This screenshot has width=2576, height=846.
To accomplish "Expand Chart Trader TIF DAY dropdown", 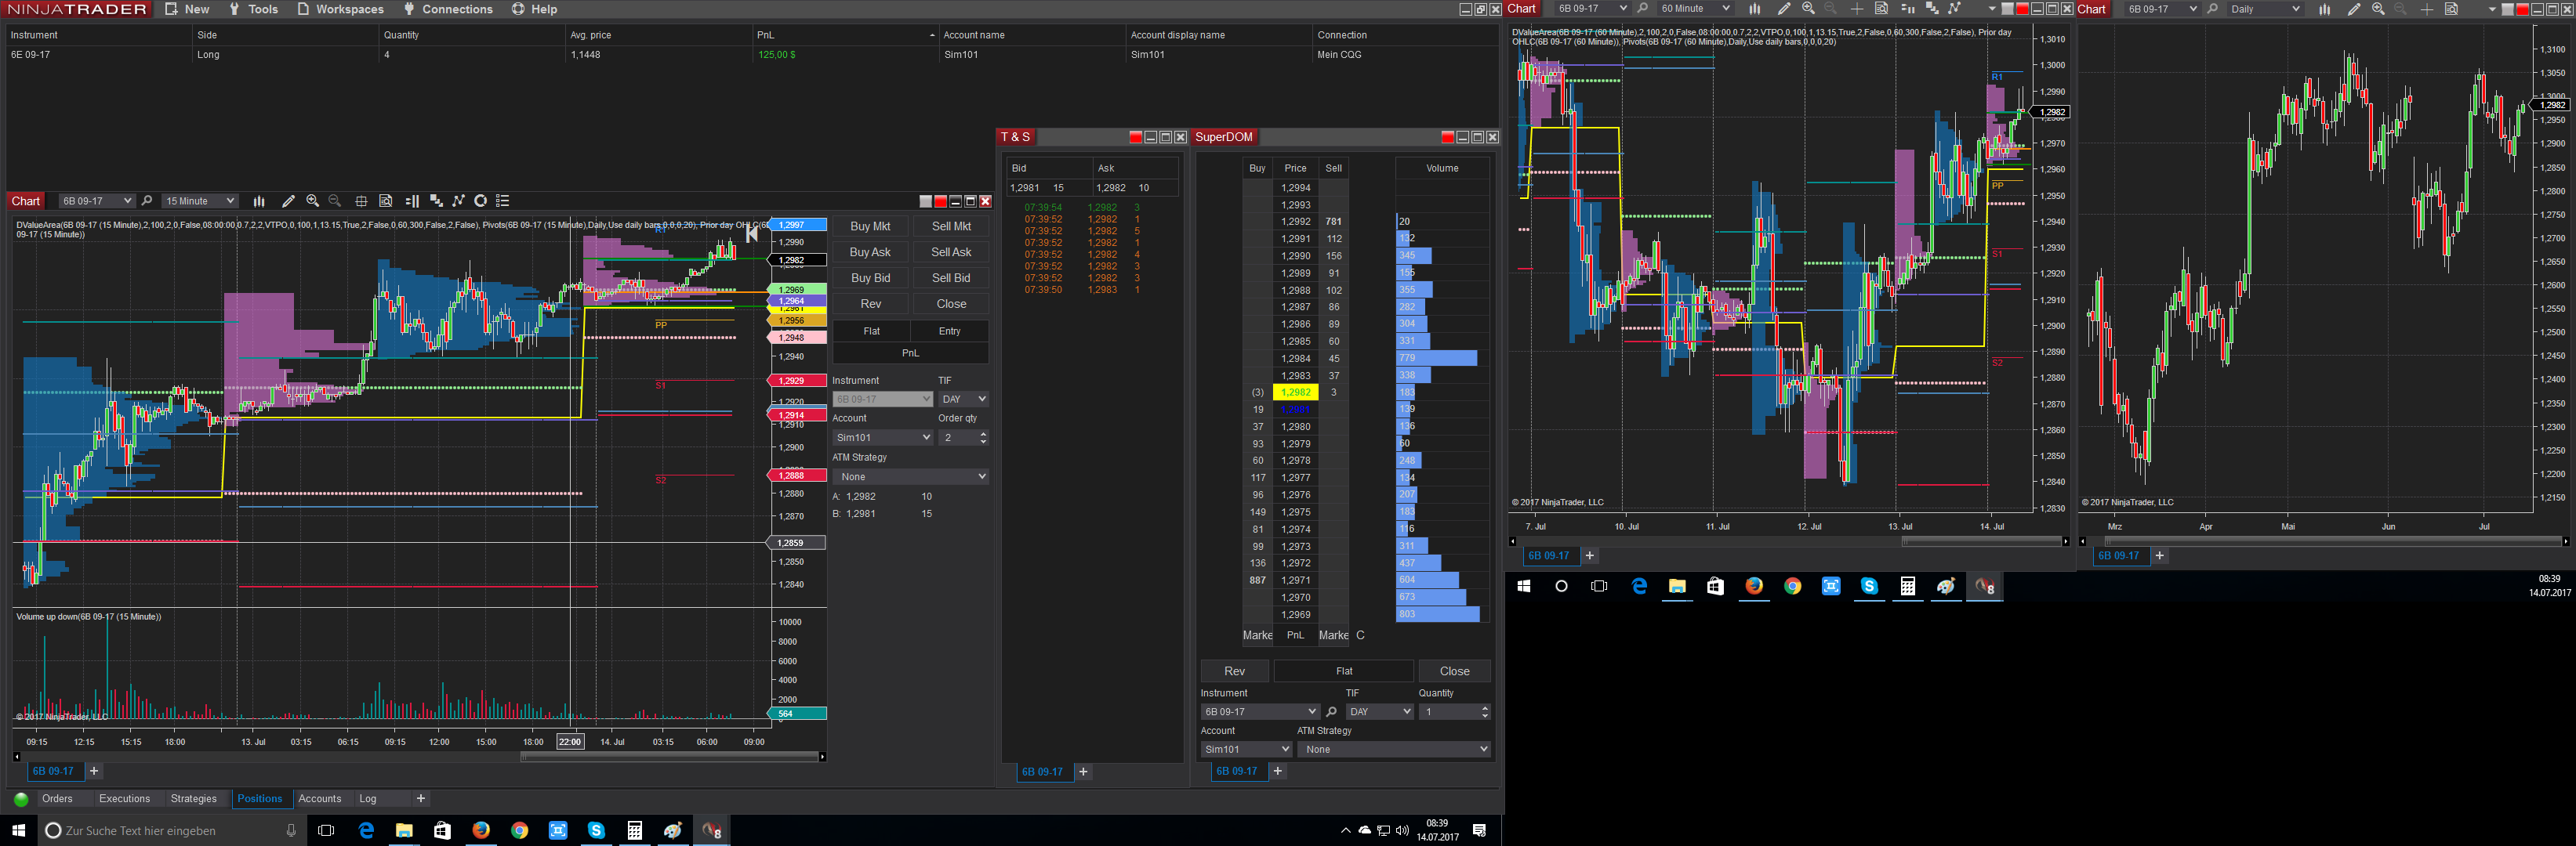I will 963,399.
